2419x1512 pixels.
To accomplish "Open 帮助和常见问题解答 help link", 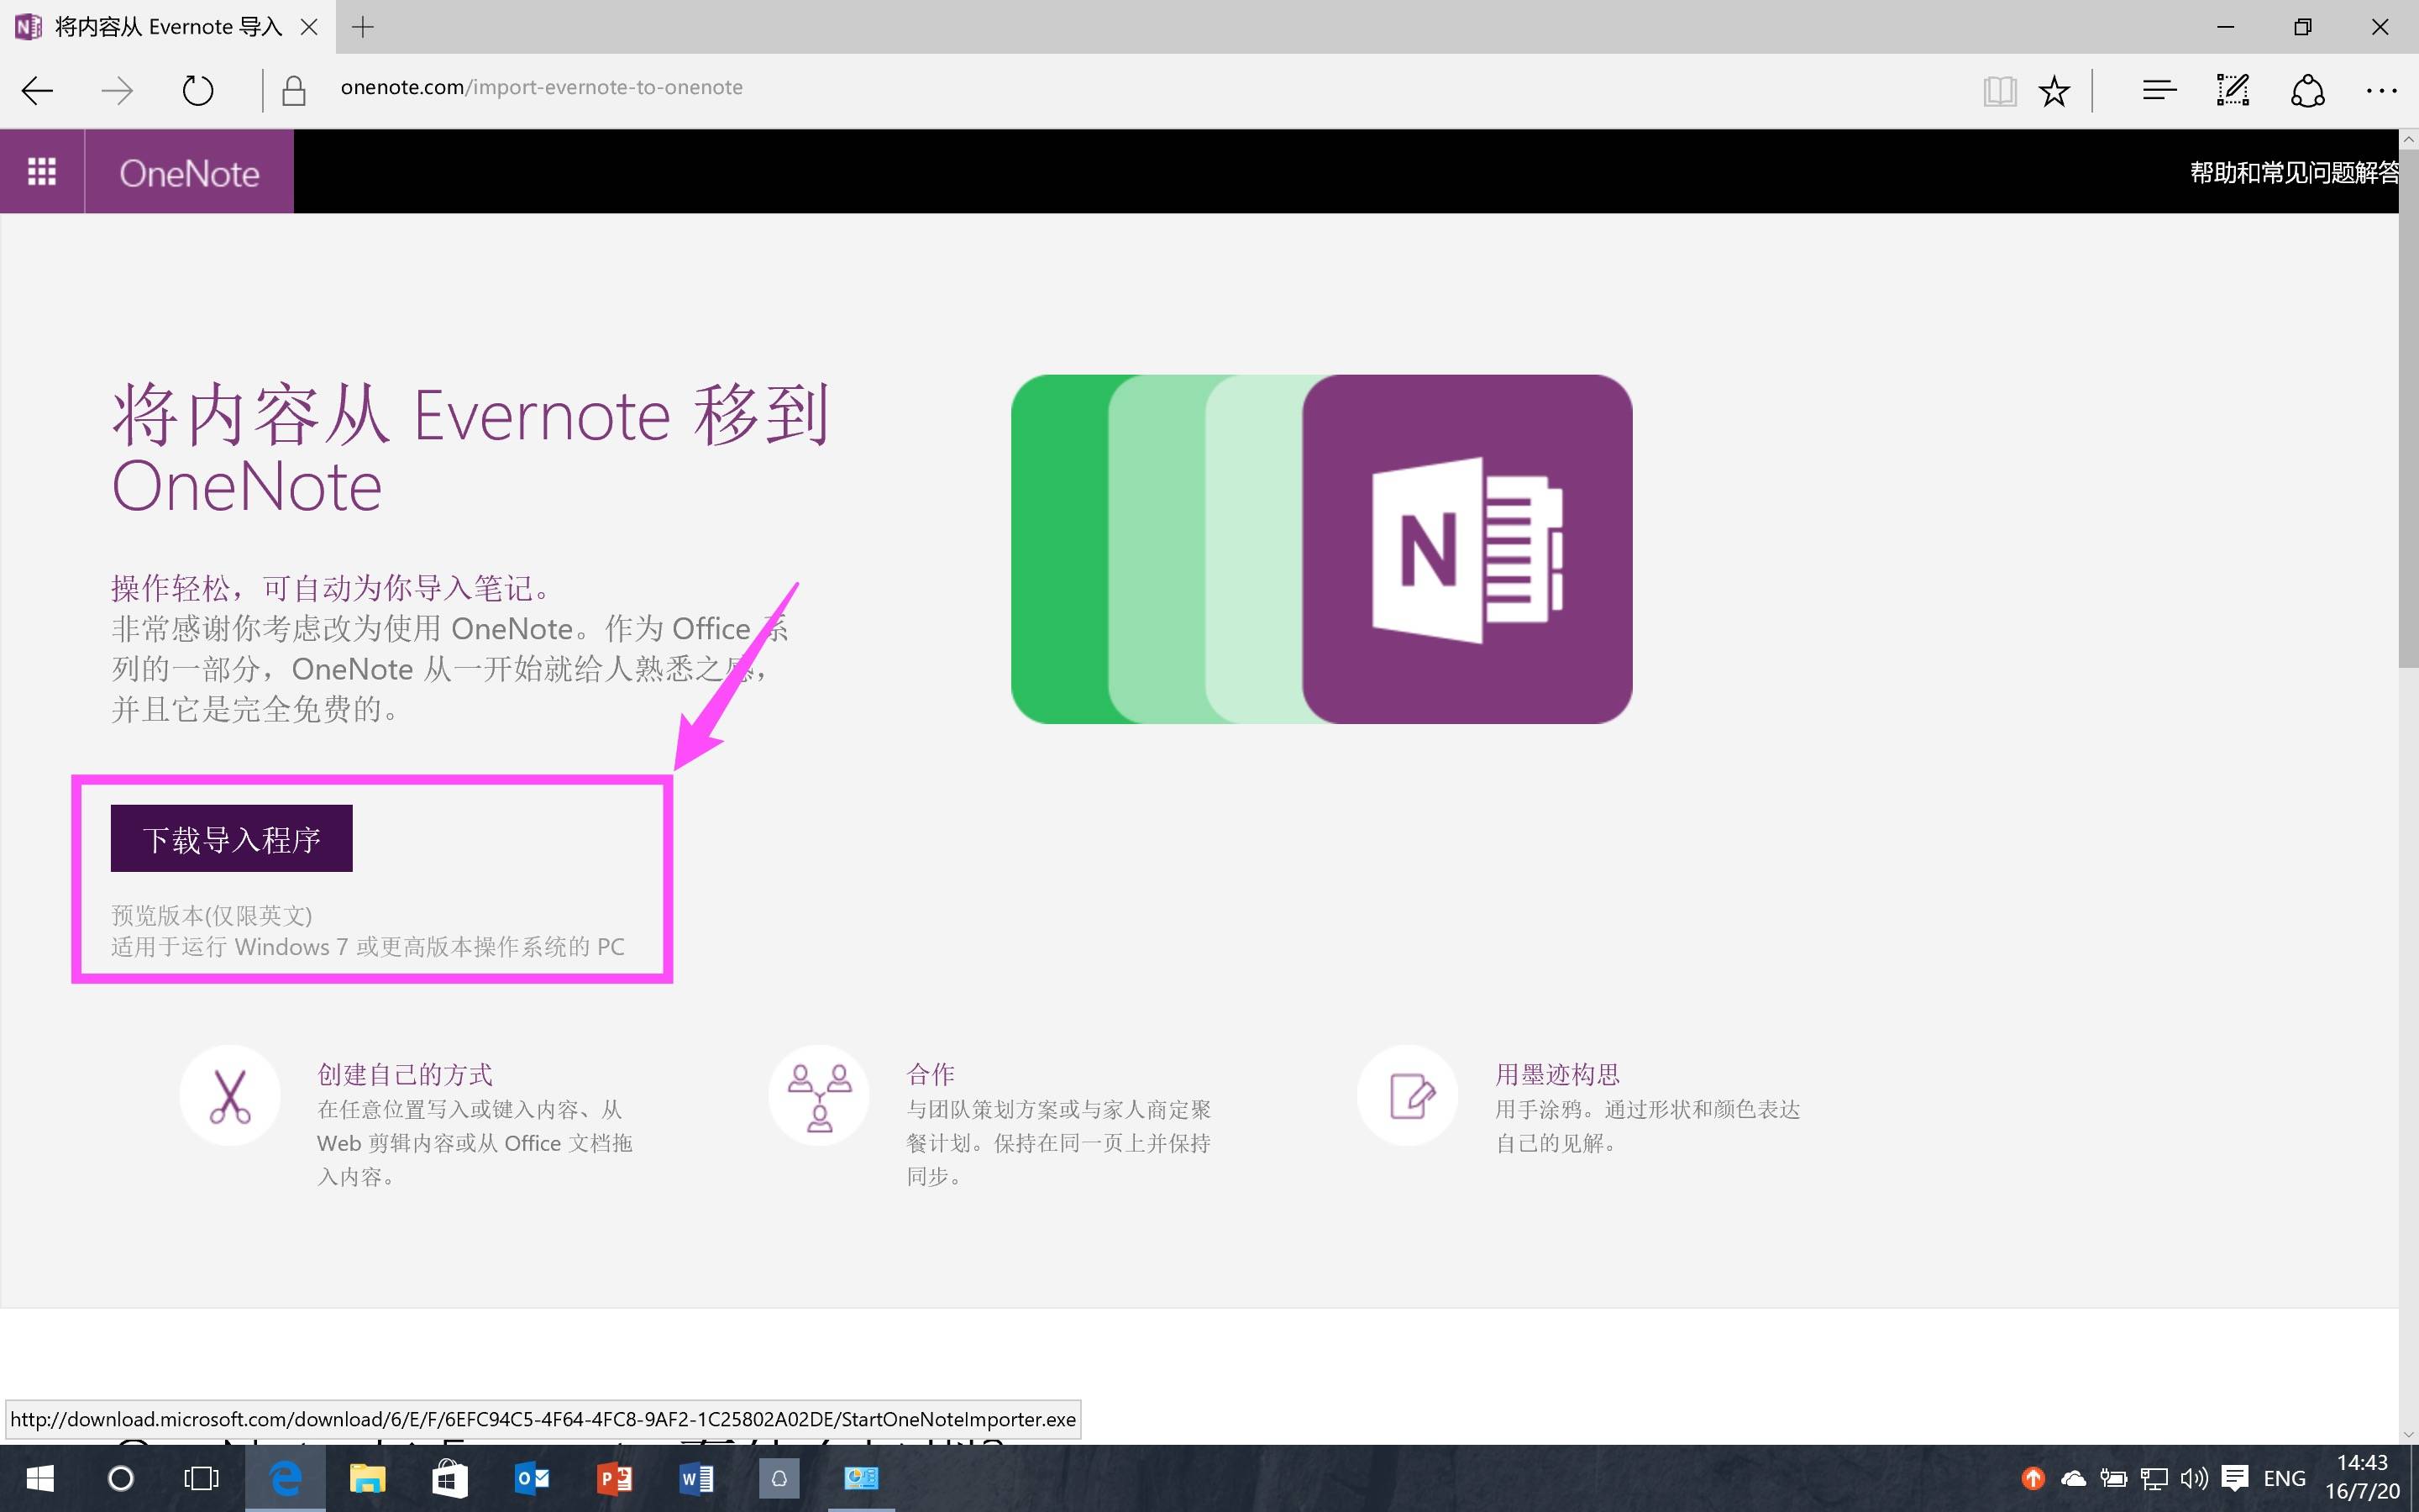I will pos(2293,172).
